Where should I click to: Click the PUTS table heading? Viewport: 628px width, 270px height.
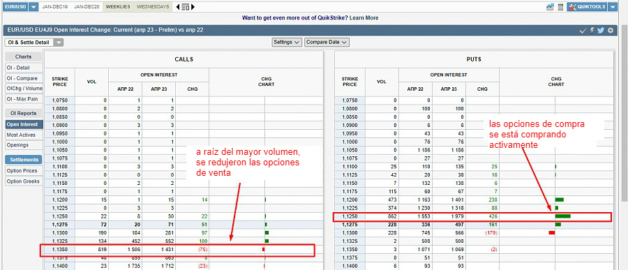click(x=474, y=59)
